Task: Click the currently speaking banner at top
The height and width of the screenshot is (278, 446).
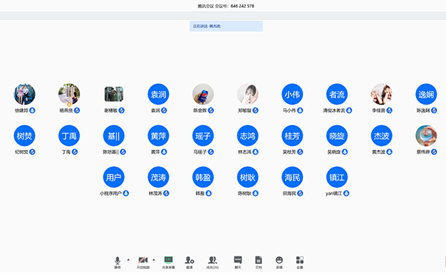Action: tap(226, 26)
